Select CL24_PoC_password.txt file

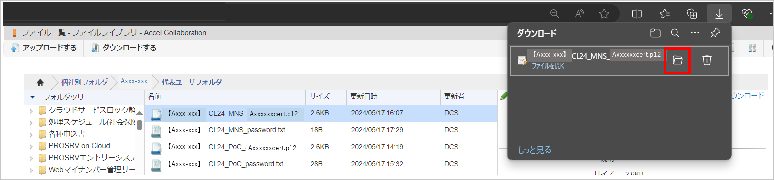pos(225,164)
